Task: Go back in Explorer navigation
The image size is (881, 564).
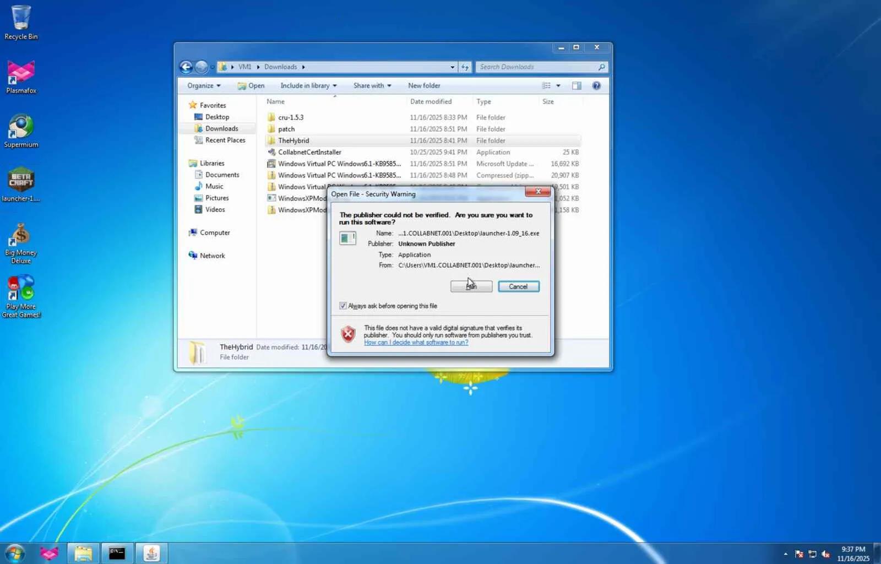Action: 186,67
